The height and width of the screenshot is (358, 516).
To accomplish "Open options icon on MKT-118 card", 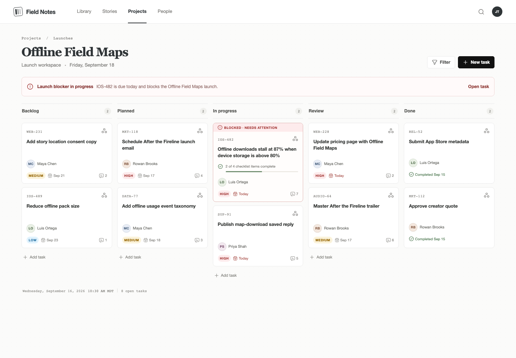I will tap(200, 131).
